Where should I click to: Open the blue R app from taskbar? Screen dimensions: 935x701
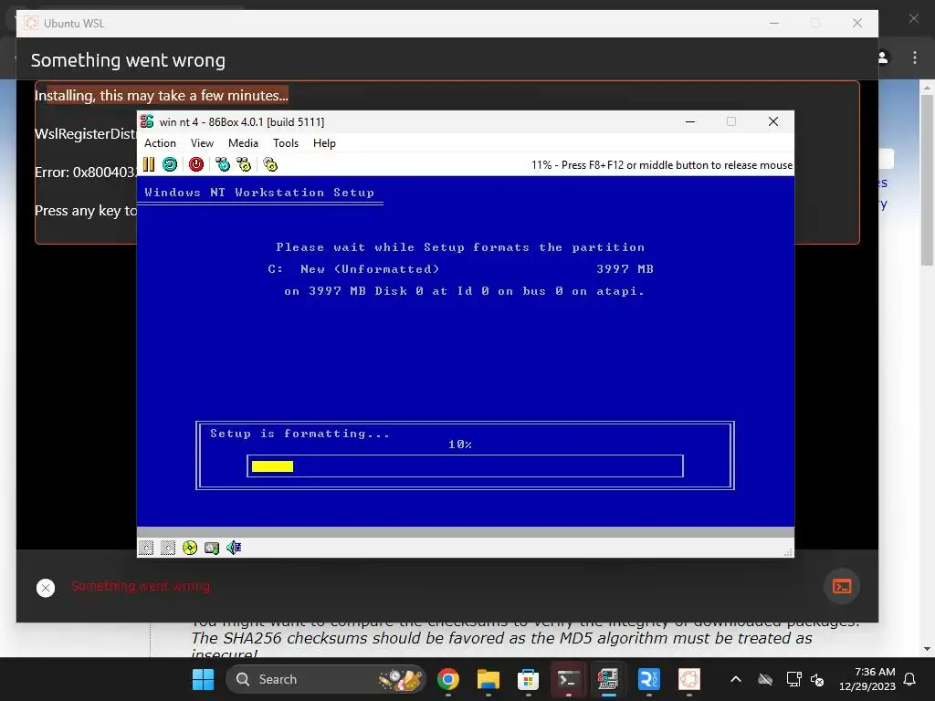tap(649, 679)
